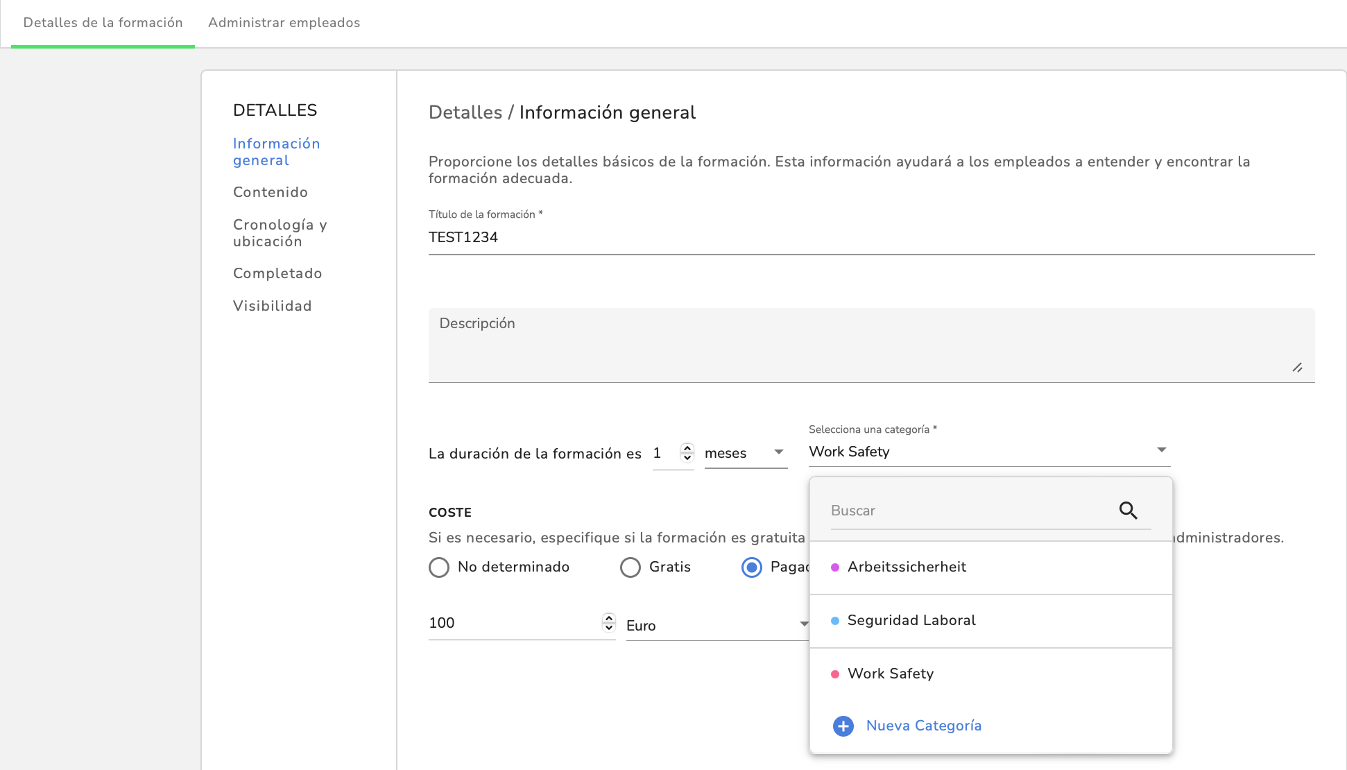The height and width of the screenshot is (770, 1347).
Task: Select the Pagado radio button
Action: [752, 567]
